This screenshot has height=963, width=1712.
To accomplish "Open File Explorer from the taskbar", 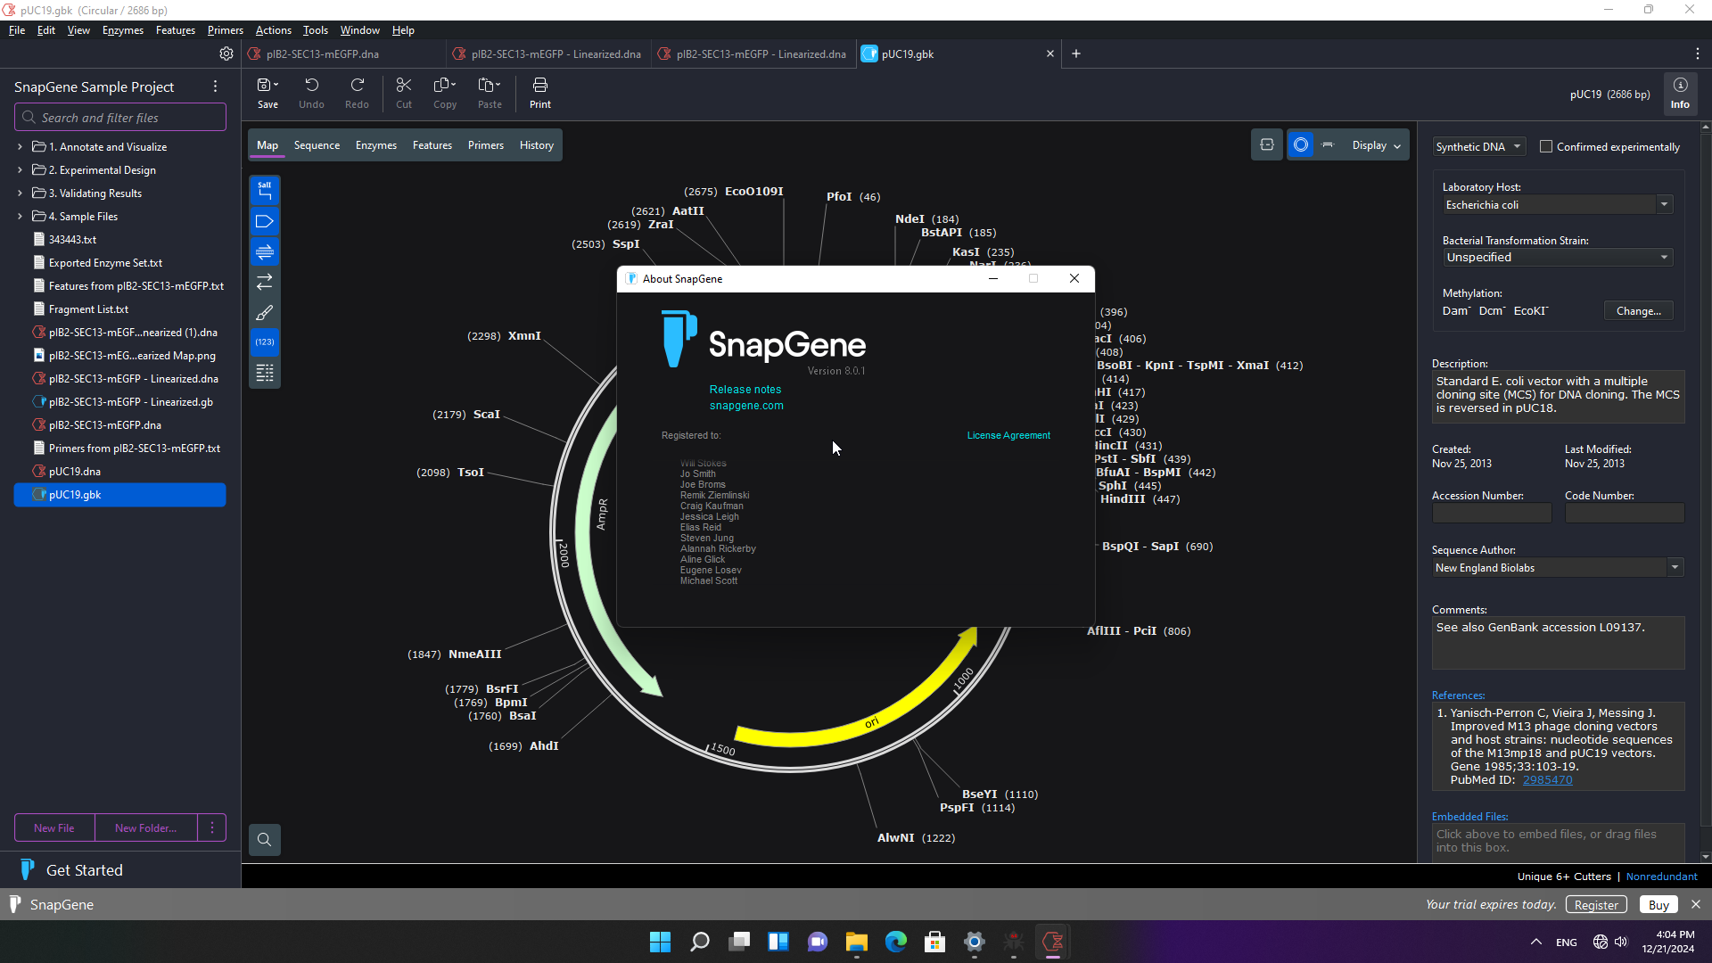I will click(857, 942).
